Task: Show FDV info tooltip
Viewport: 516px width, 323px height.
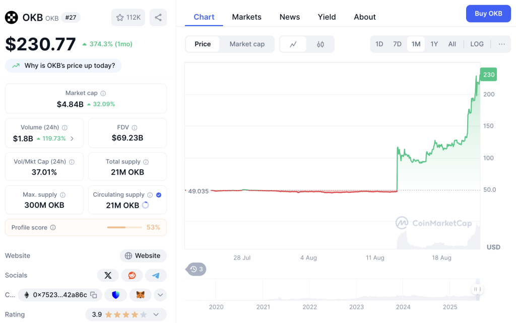Action: (x=134, y=127)
